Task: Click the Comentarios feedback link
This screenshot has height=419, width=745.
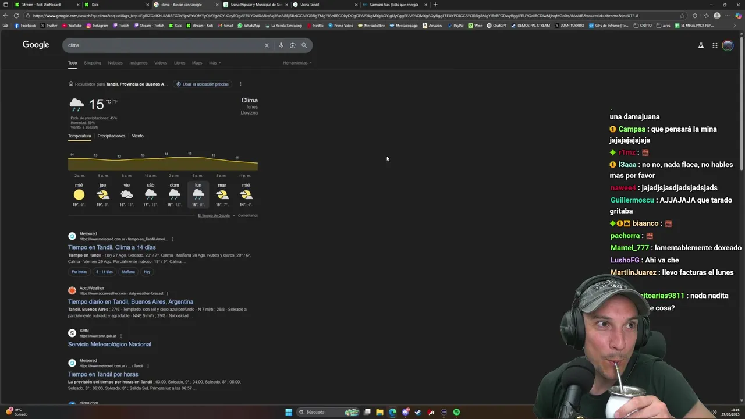Action: point(247,215)
